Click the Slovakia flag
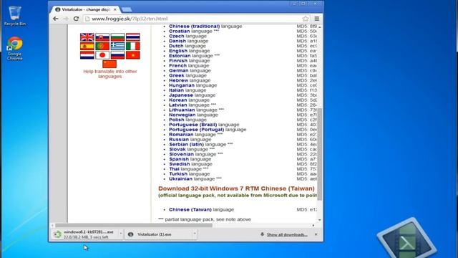The width and height of the screenshot is (458, 258). [102, 37]
